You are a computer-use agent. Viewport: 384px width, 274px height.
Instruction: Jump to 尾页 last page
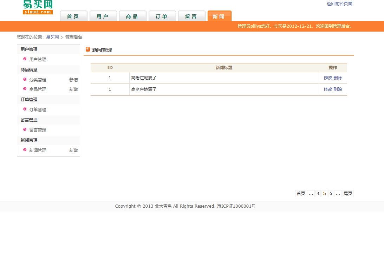[348, 194]
